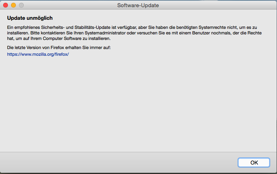Screen dimensions: 277x174
Task: Click the "Update unmöglich" heading
Action: (x=30, y=18)
